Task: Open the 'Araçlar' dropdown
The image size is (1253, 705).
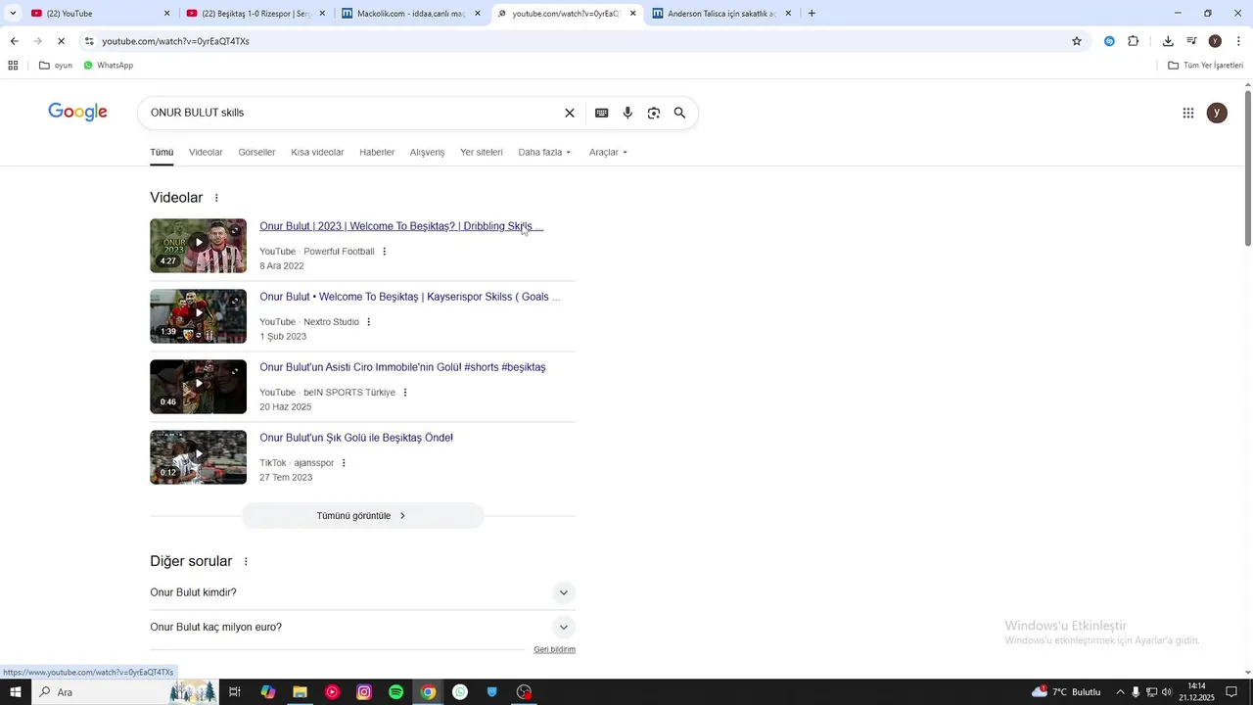Action: coord(608,153)
